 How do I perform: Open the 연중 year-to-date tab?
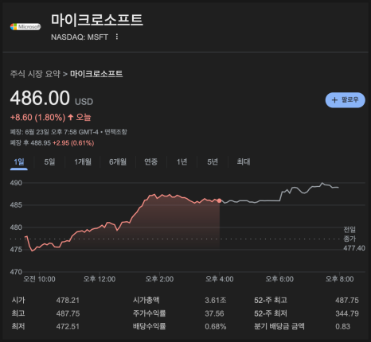[x=150, y=161]
